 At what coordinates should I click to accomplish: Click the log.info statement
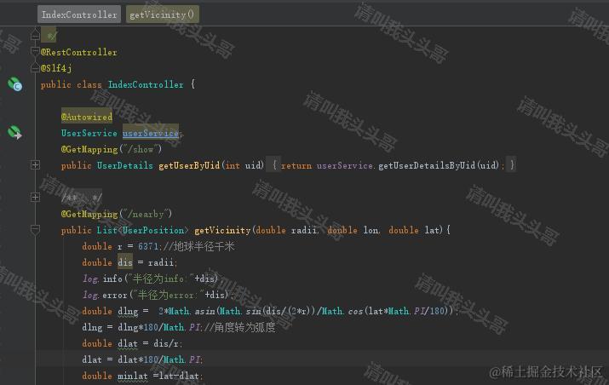(x=153, y=279)
